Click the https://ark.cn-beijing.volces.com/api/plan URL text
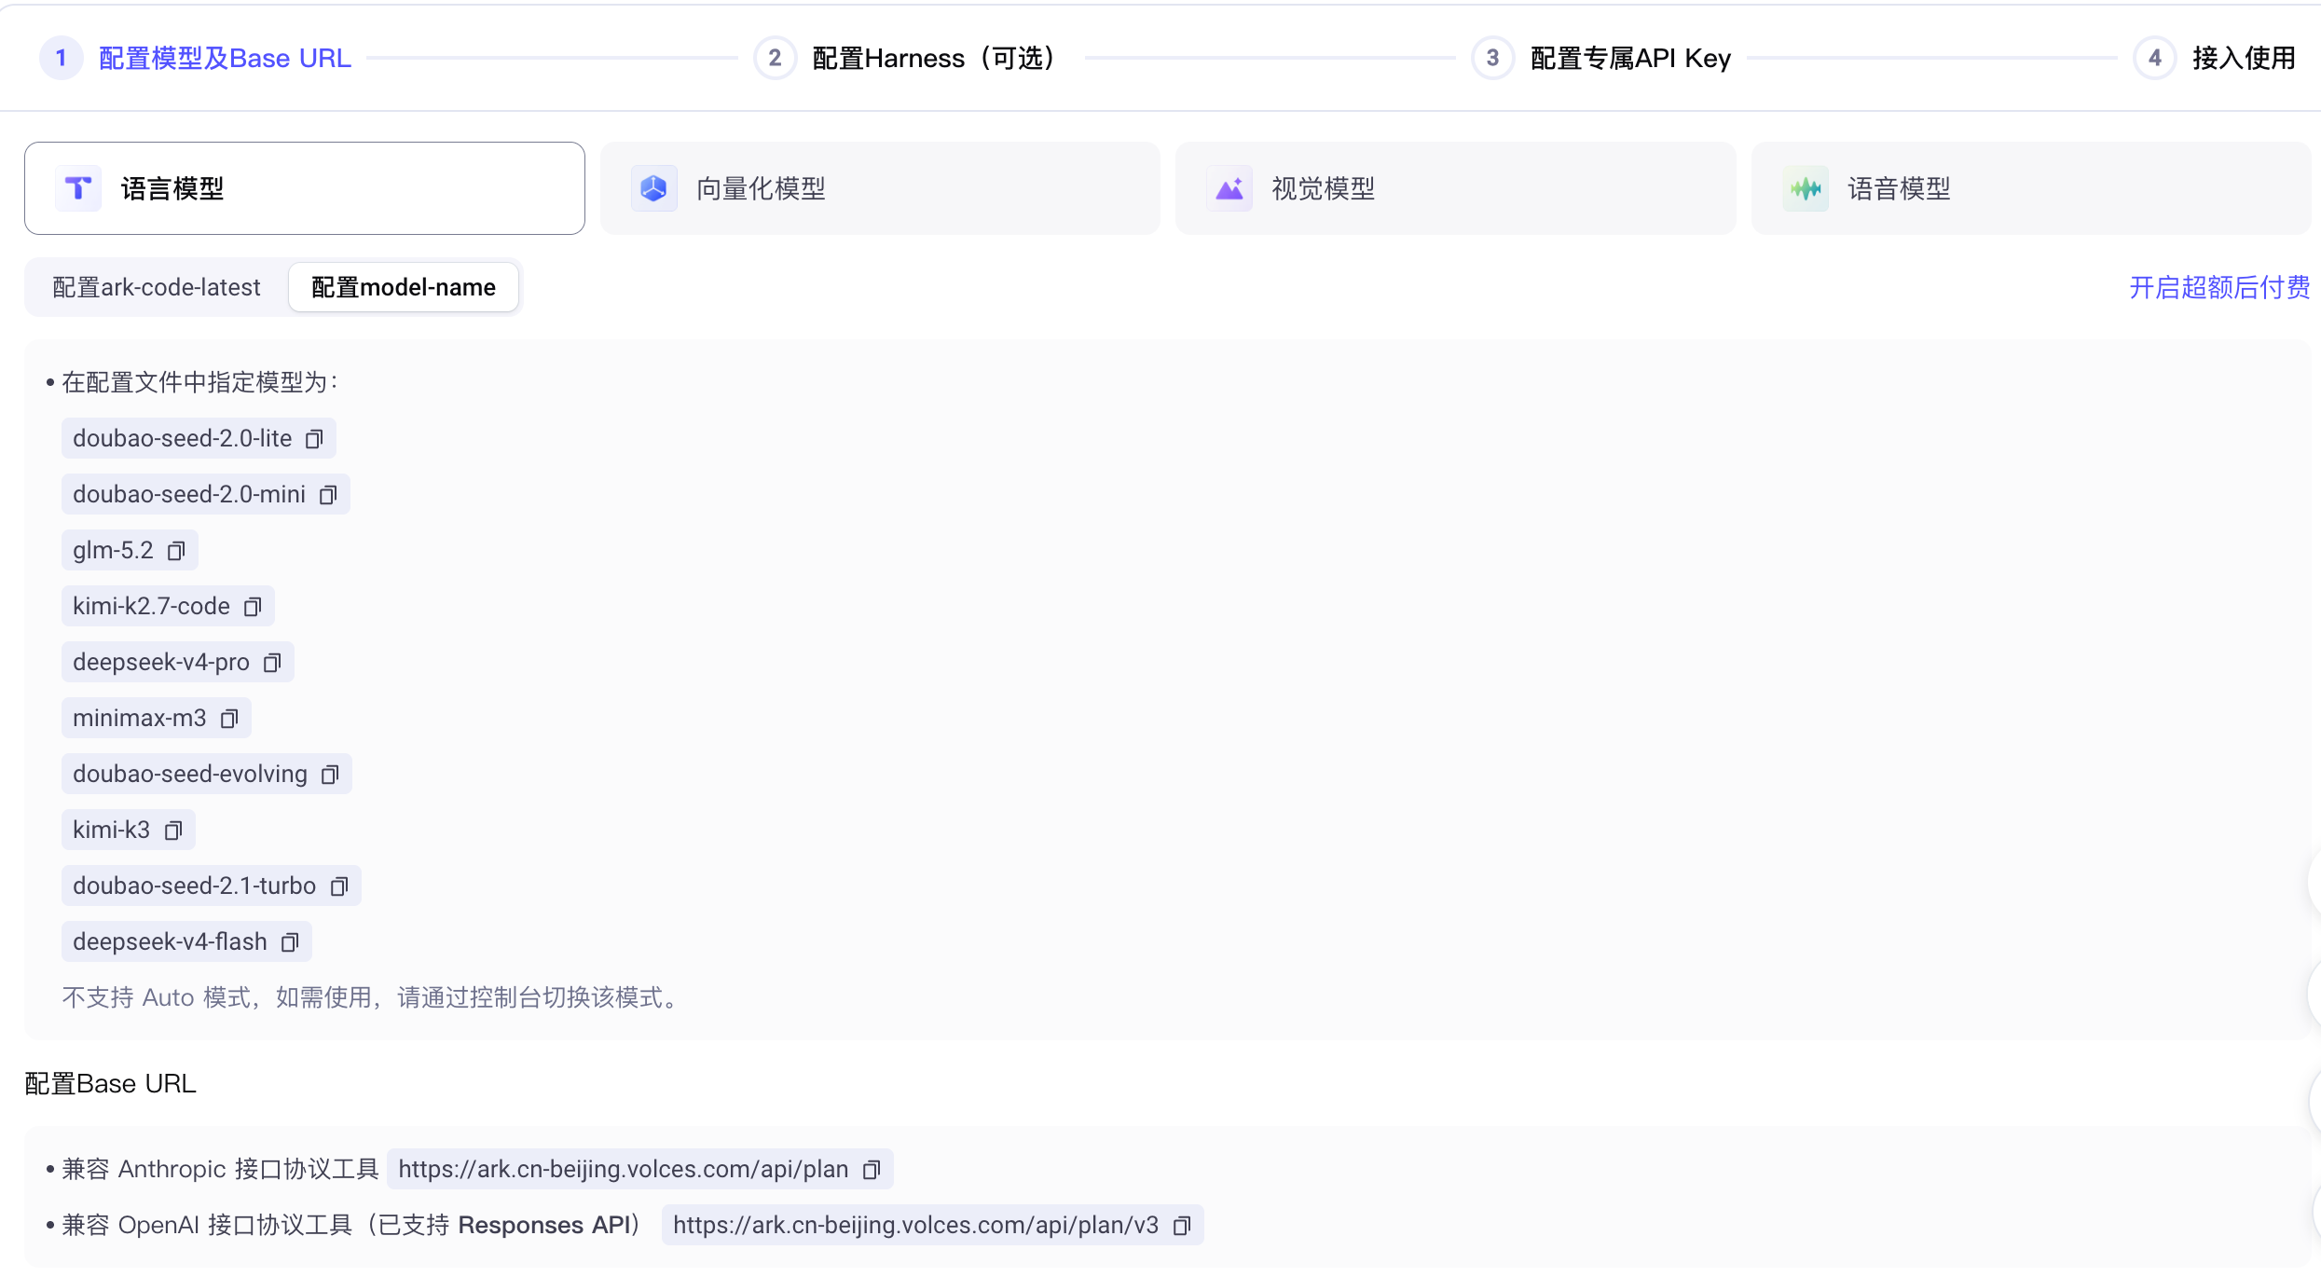 click(x=624, y=1169)
